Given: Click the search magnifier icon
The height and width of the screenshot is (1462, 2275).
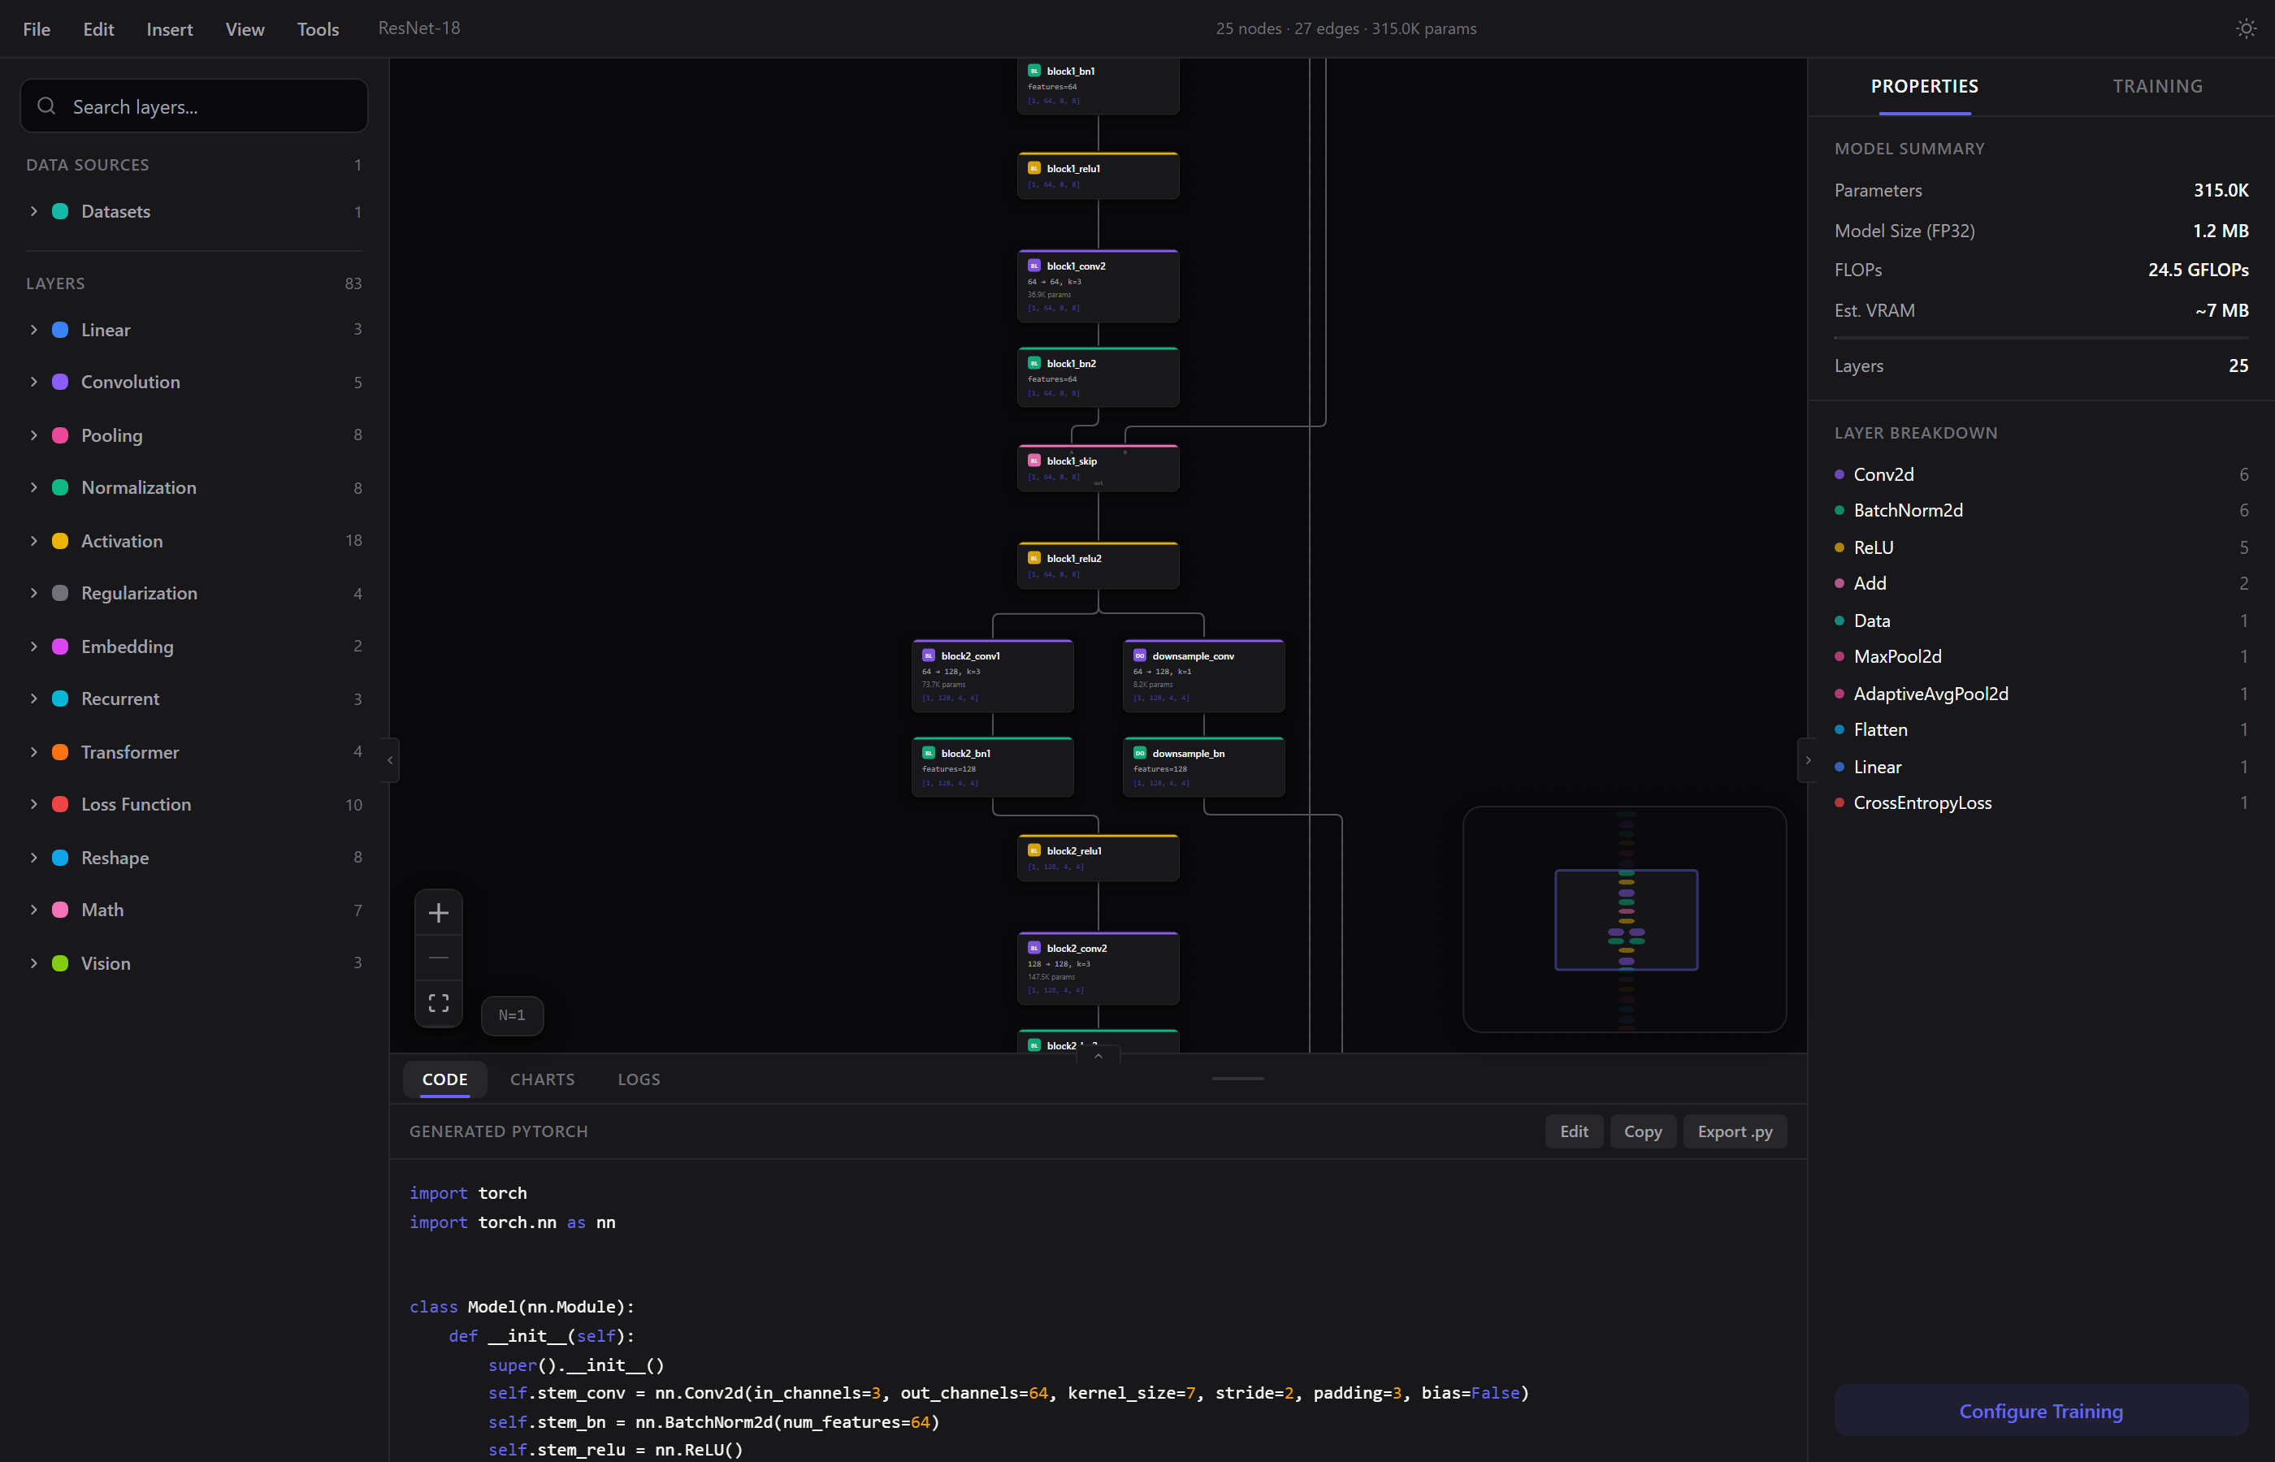Looking at the screenshot, I should [46, 106].
